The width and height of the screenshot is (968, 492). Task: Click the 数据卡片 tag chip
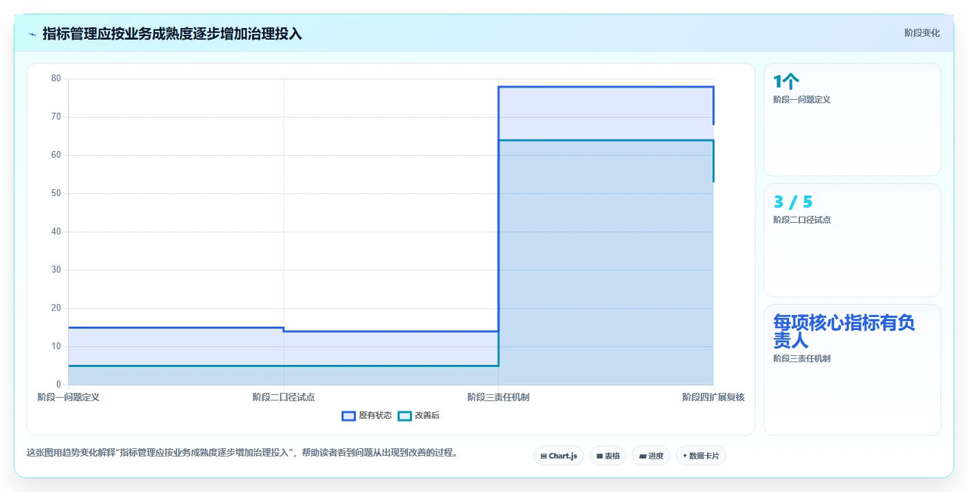coord(701,456)
